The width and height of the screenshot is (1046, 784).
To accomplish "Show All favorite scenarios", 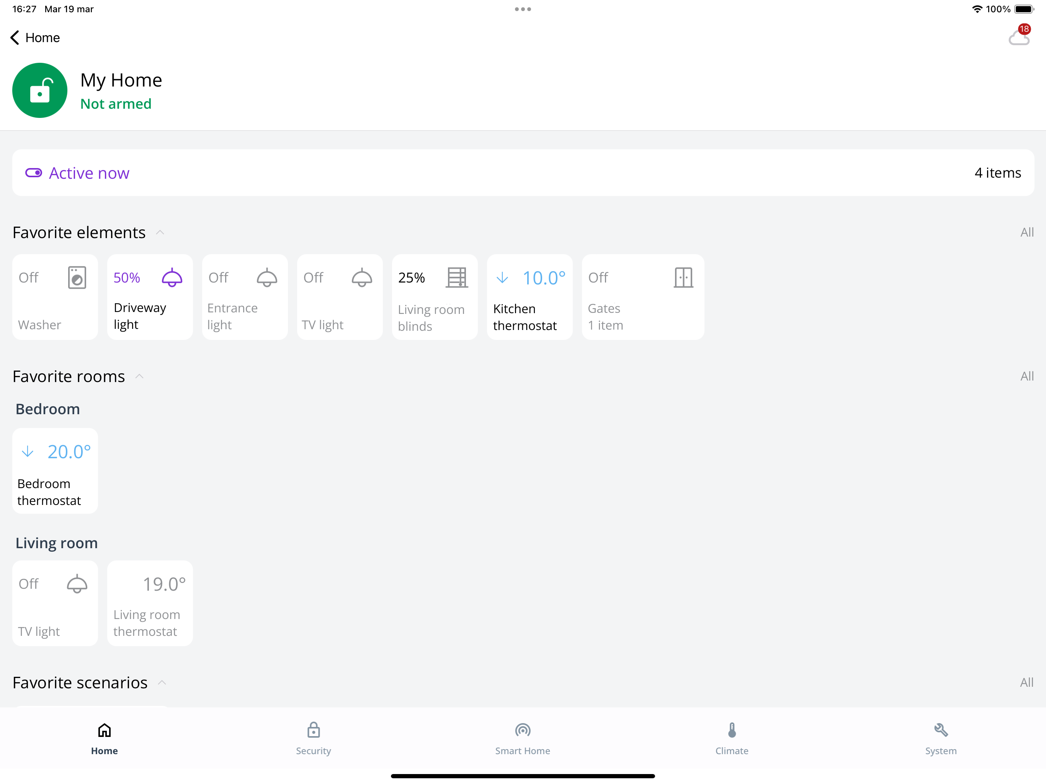I will (1026, 682).
